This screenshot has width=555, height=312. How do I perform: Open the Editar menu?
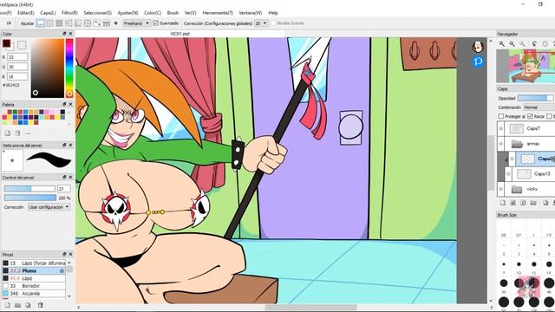(26, 13)
